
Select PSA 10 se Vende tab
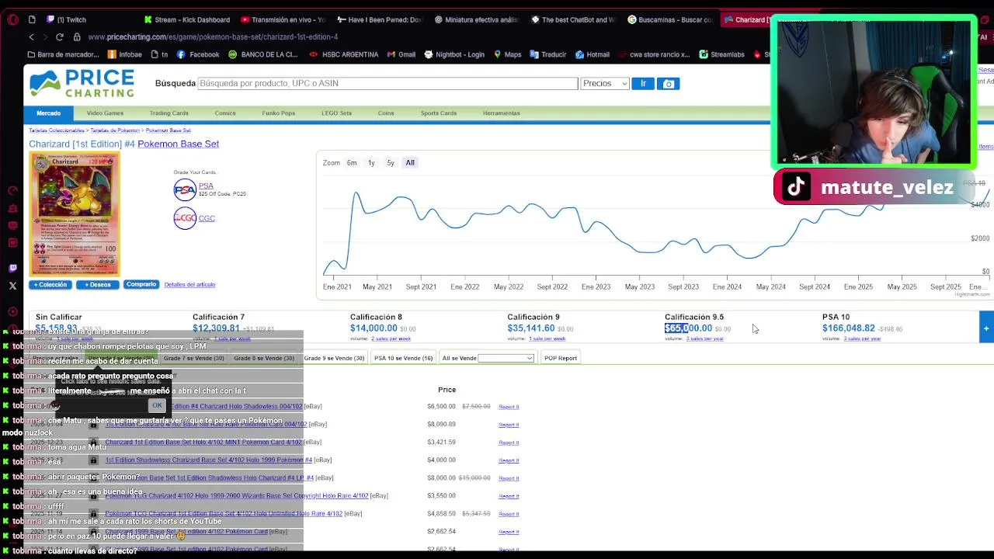[x=403, y=358]
